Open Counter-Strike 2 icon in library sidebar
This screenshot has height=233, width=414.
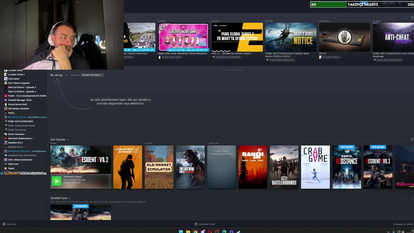tap(5, 74)
